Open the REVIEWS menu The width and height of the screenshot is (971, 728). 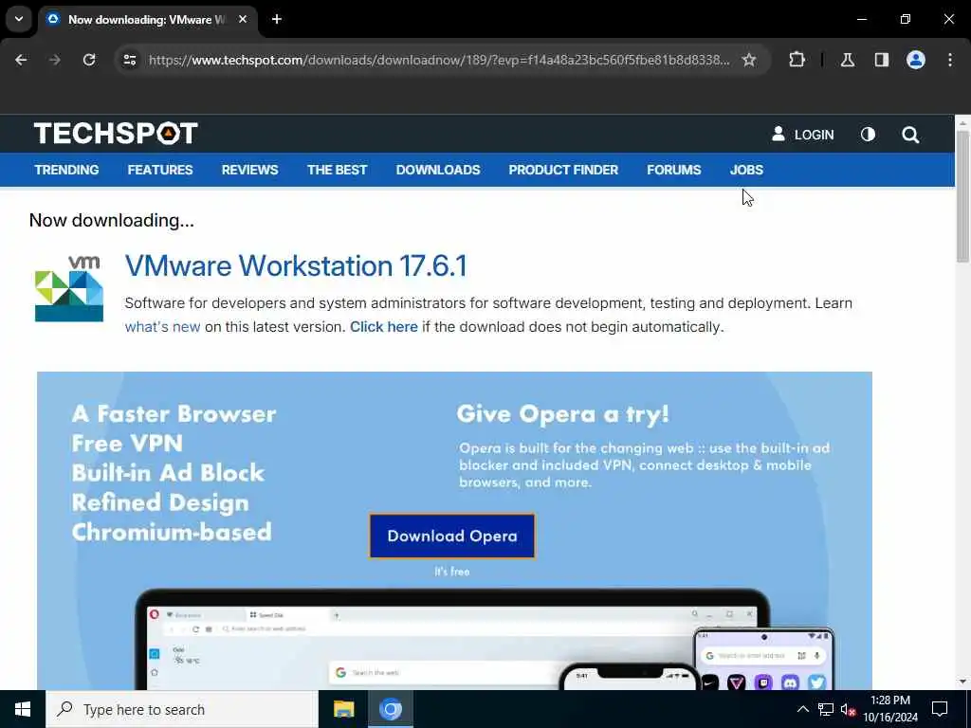click(x=250, y=170)
